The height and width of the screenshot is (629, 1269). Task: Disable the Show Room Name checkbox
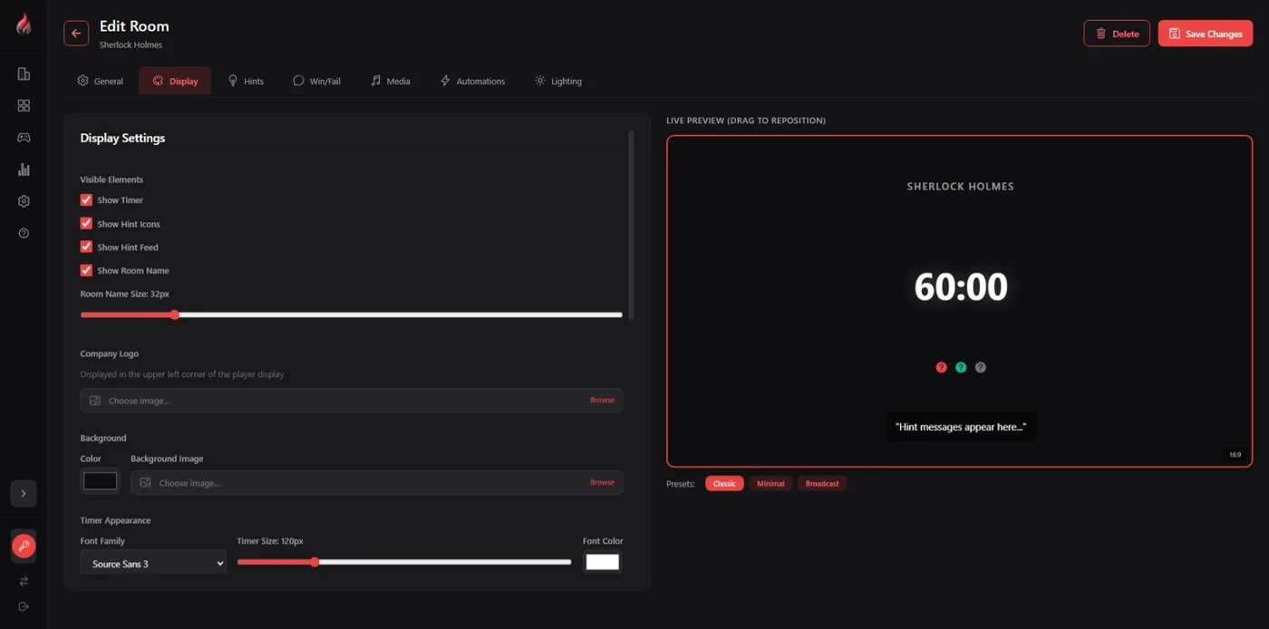coord(86,270)
